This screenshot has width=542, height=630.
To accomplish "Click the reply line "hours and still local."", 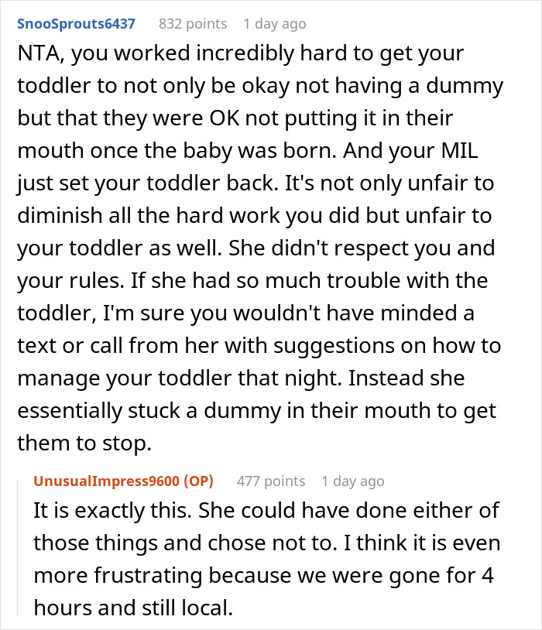I will 132,608.
